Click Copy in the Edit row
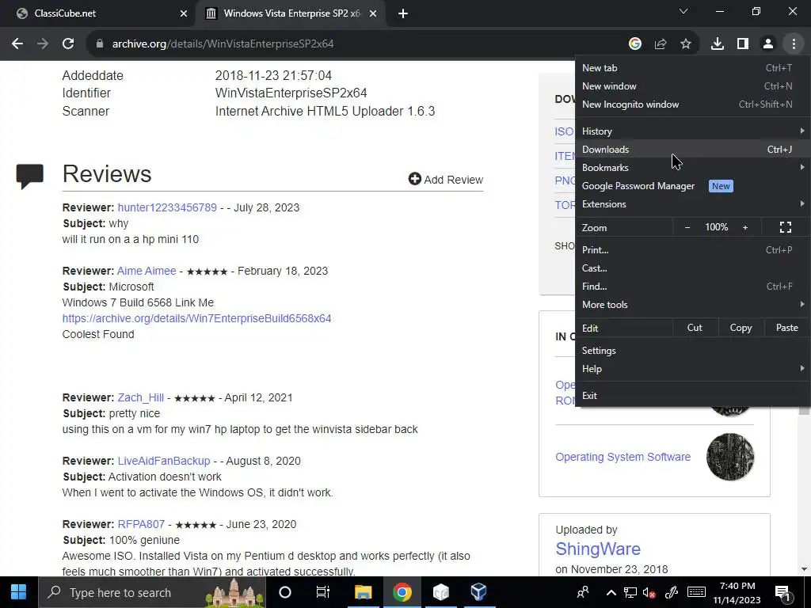The width and height of the screenshot is (811, 608). [x=741, y=328]
